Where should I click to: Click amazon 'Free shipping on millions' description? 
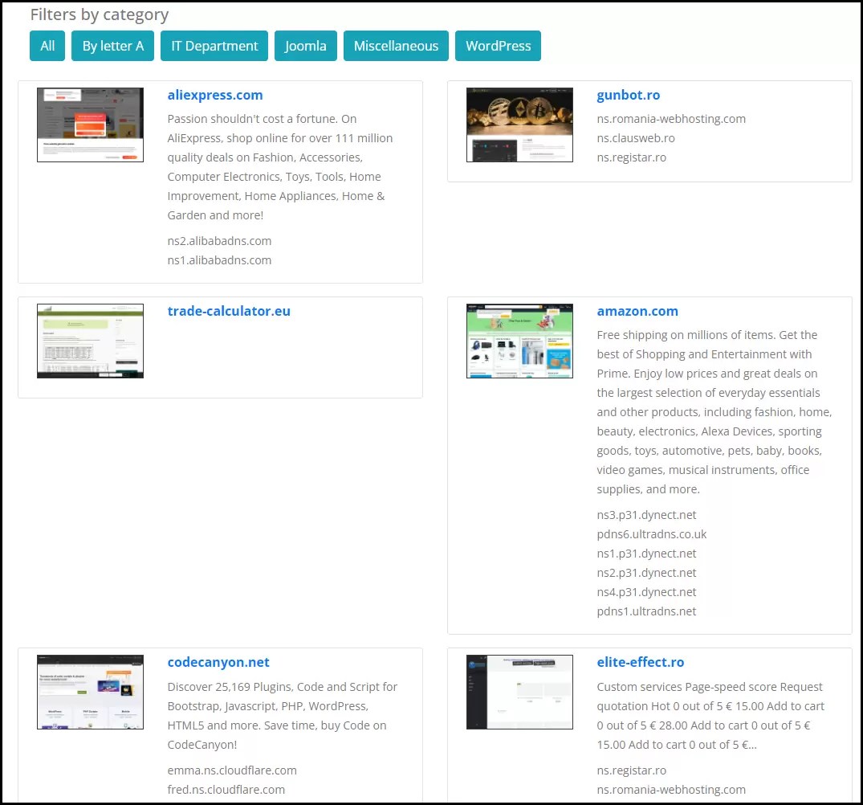714,412
